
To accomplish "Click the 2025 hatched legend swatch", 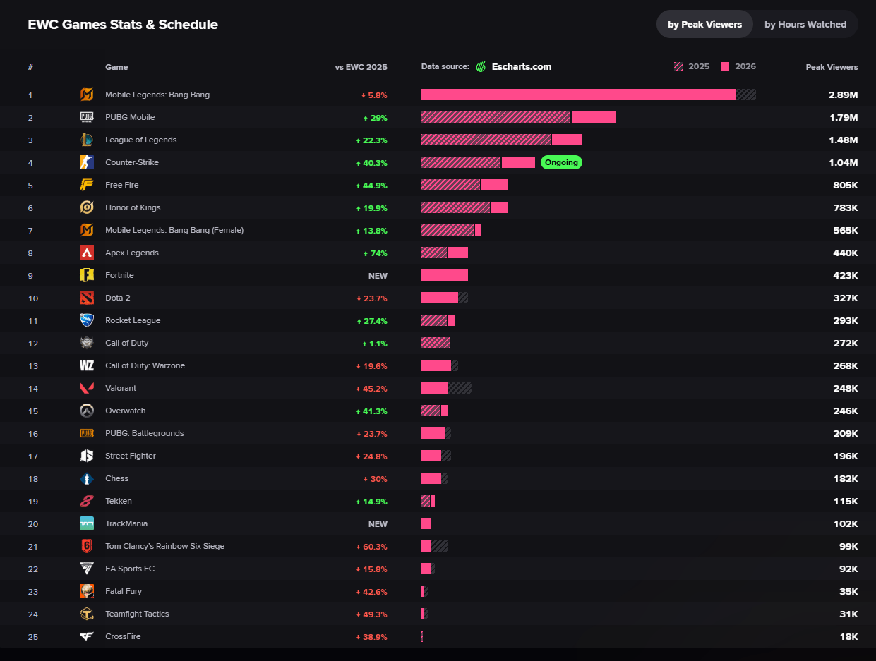I will (678, 66).
